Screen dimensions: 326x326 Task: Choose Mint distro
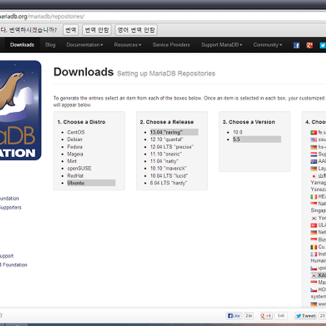click(72, 161)
